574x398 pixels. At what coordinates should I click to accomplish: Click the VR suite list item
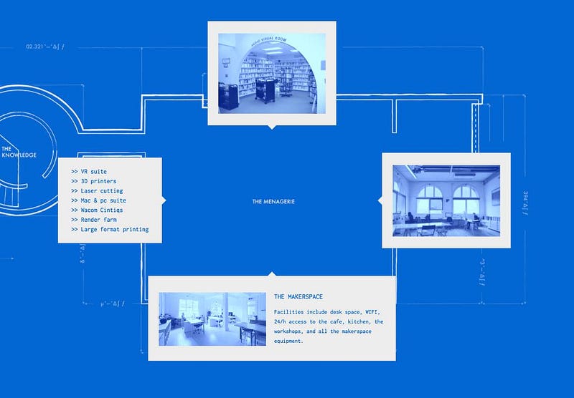click(89, 171)
